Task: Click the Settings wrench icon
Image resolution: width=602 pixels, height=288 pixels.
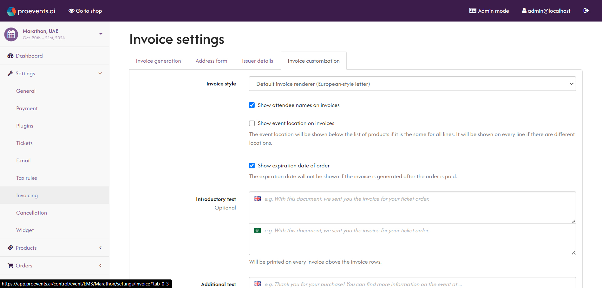Action: [10, 73]
